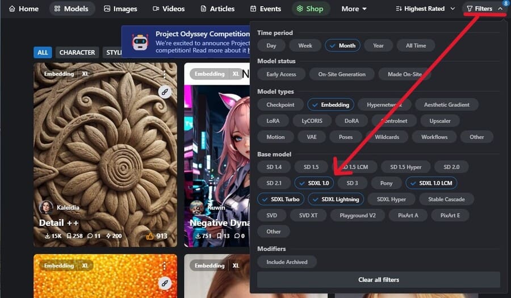Select the CHARACTER category tab
Viewport: 511px width, 298px height.
(x=77, y=52)
